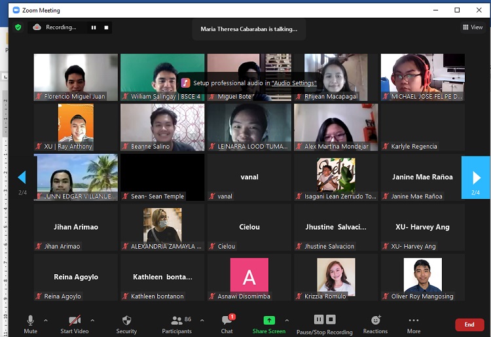Expand options arrow beside Participants
The image size is (491, 337).
[x=202, y=321]
